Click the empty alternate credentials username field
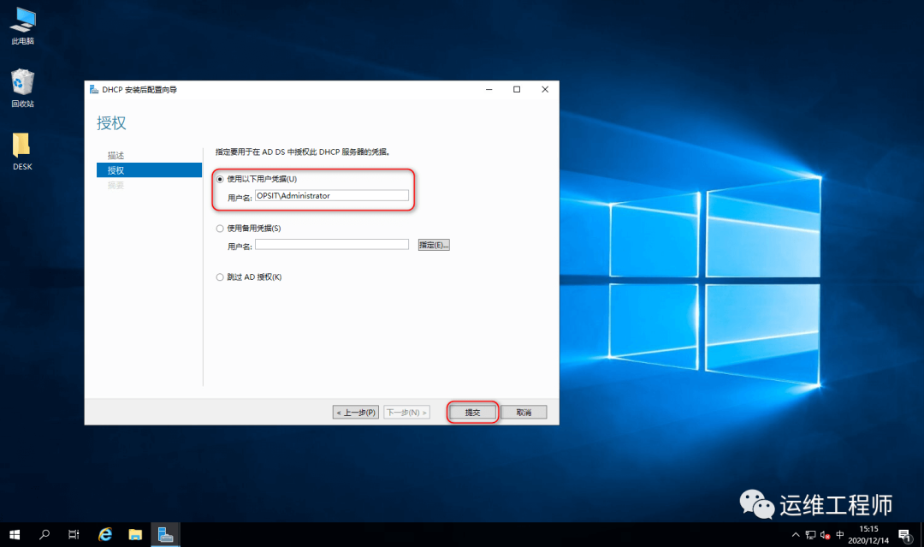924x547 pixels. point(332,245)
